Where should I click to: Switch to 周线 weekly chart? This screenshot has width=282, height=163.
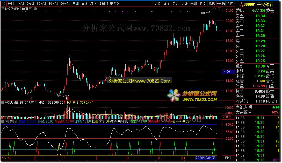pyautogui.click(x=84, y=4)
